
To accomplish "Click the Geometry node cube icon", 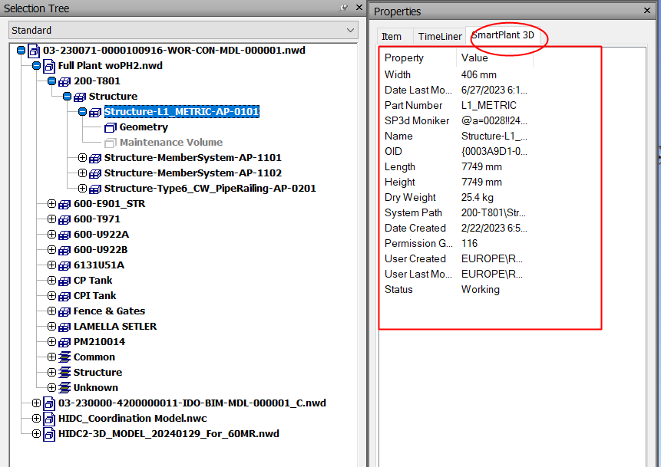I will [x=110, y=127].
